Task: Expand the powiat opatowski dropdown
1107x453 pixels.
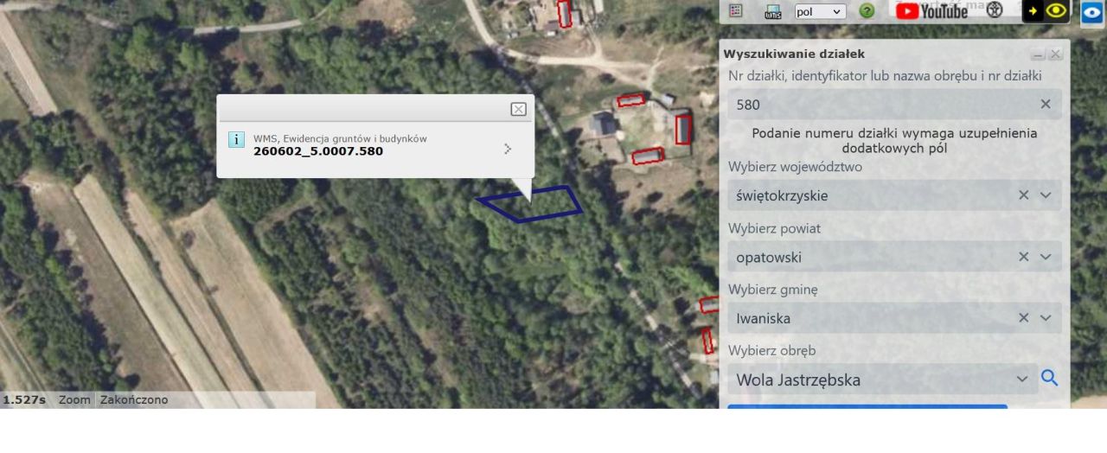Action: 1046,257
